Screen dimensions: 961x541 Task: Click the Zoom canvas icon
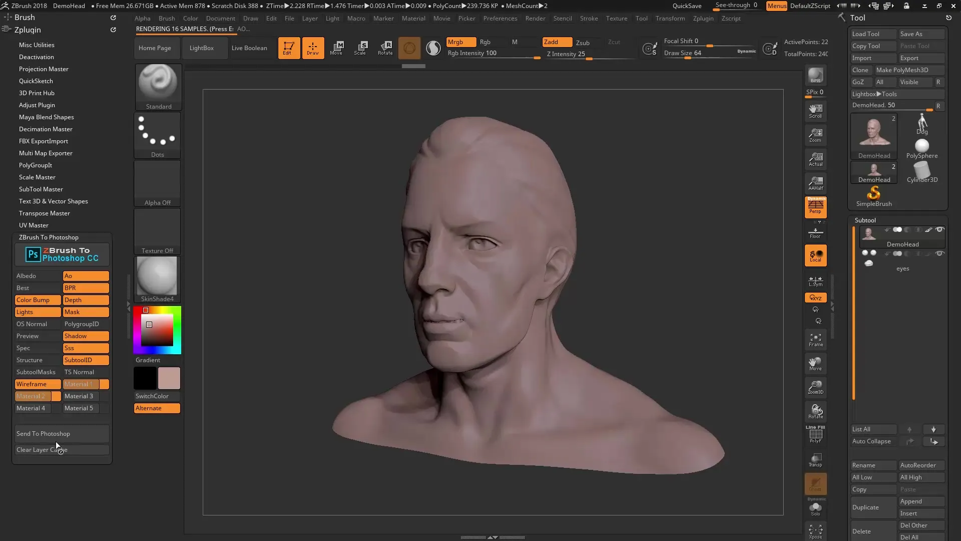coord(815,135)
